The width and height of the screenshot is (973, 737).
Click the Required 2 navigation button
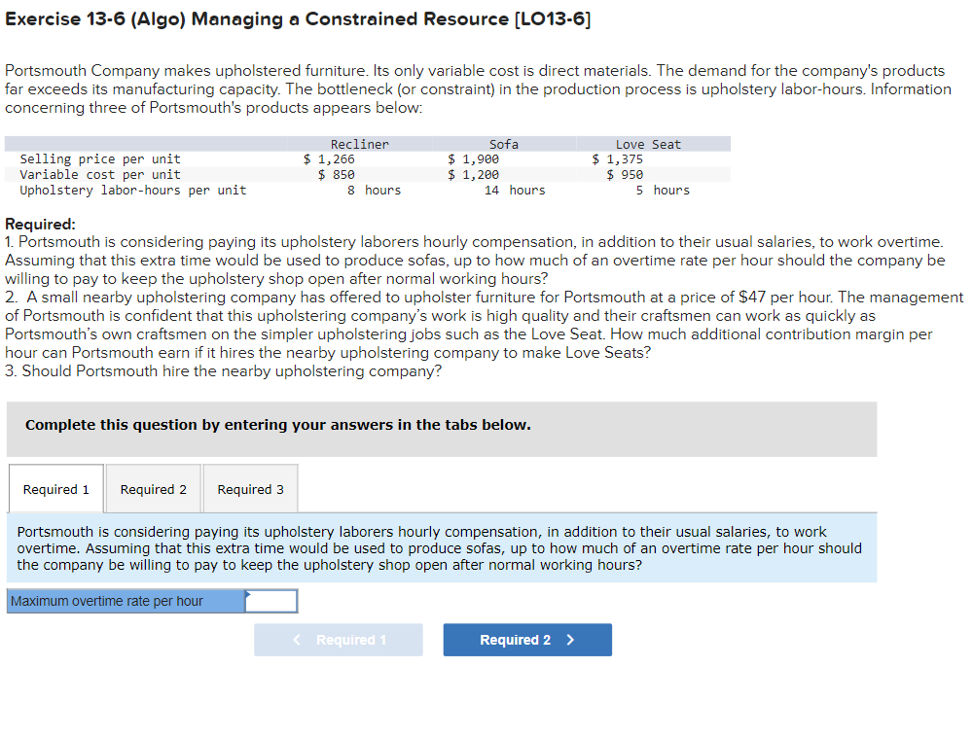pyautogui.click(x=527, y=640)
